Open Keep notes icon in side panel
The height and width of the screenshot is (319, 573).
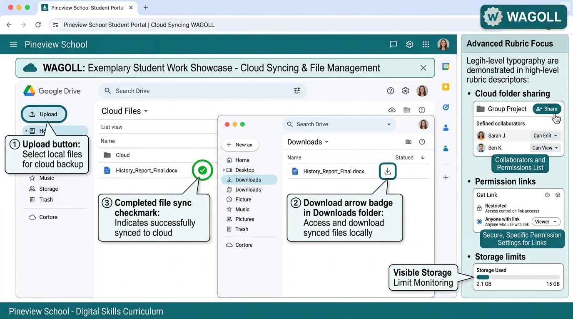click(446, 87)
